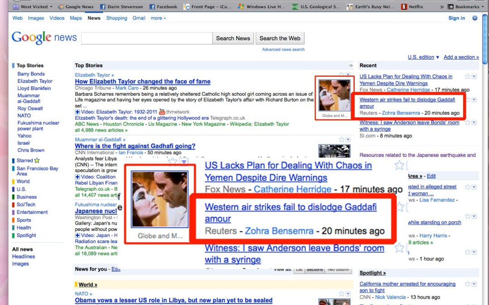This screenshot has width=489, height=305.
Task: Switch to Videos search
Action: (x=57, y=18)
